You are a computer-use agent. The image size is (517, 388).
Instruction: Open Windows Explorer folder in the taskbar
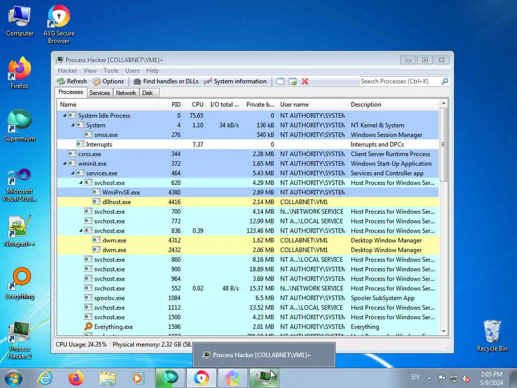[x=108, y=378]
